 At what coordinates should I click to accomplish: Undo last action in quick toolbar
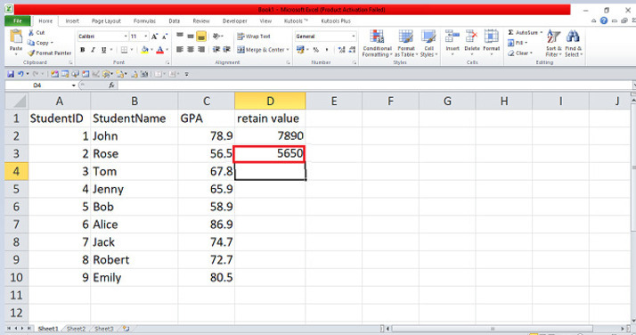coord(20,74)
